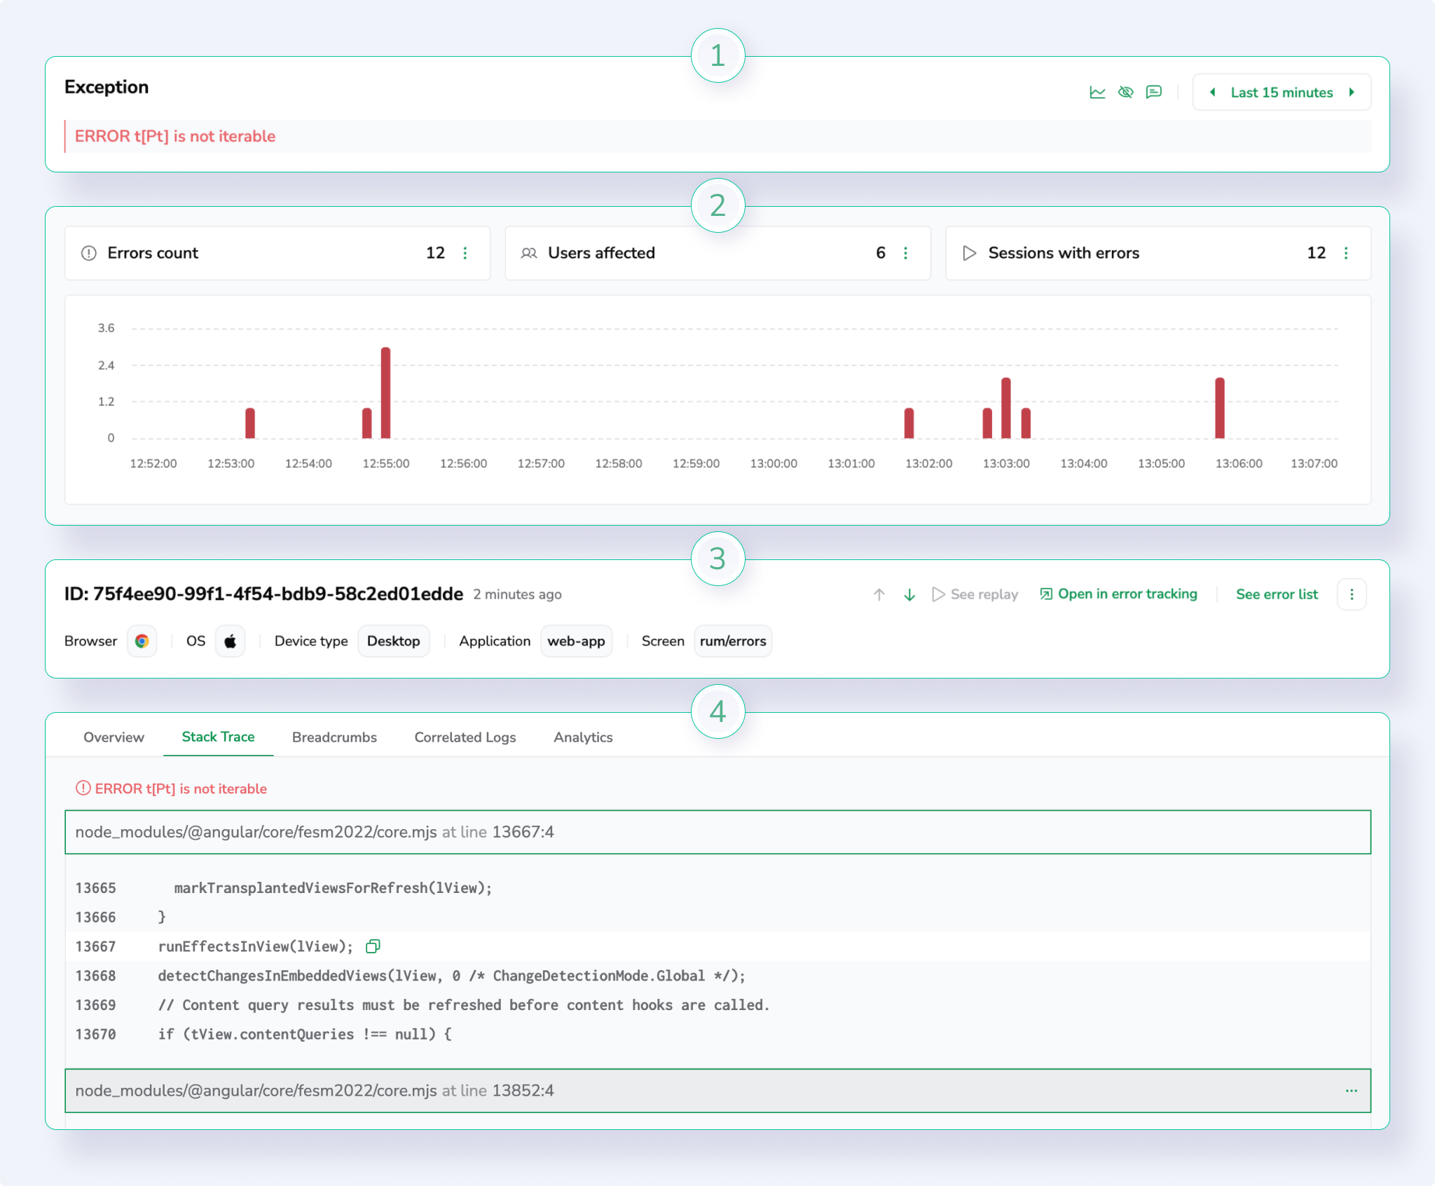Open Users affected options menu

[905, 253]
